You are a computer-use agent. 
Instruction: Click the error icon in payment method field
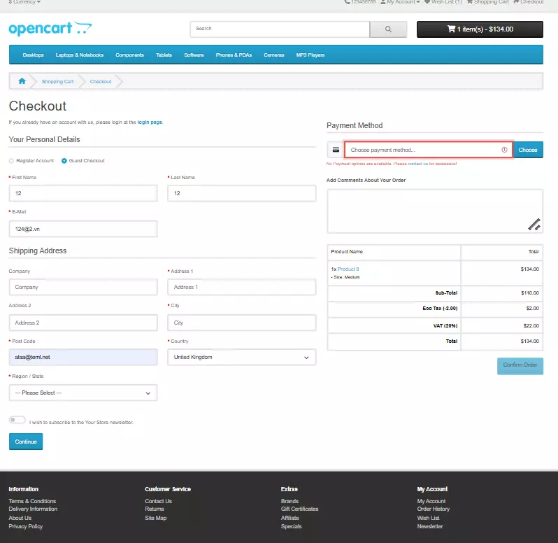click(x=504, y=150)
